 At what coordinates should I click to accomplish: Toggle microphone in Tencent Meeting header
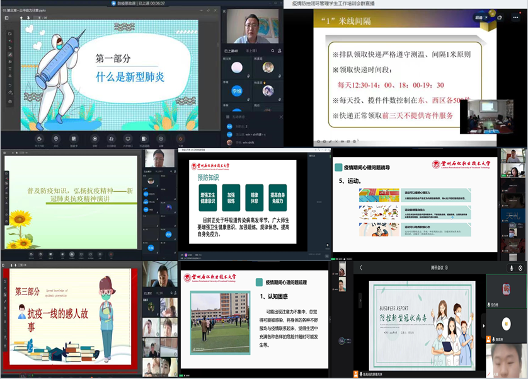pyautogui.click(x=511, y=268)
